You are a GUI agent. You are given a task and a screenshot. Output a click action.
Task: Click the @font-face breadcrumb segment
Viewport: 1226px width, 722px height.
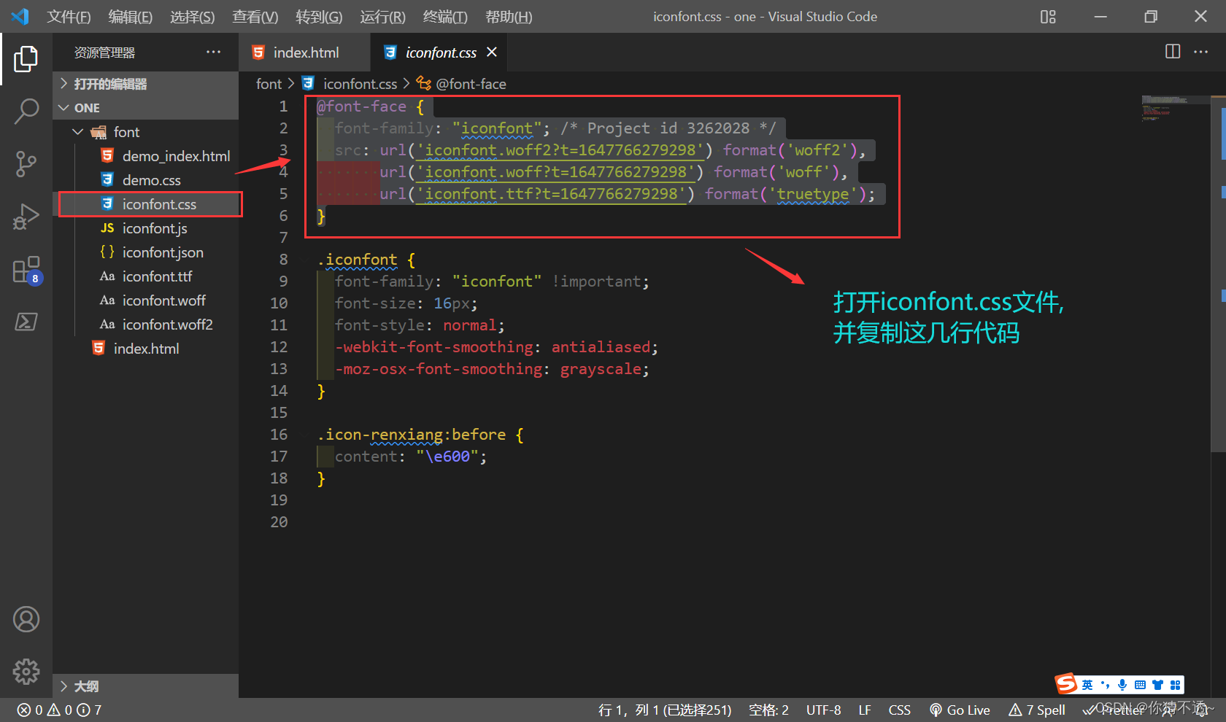462,84
